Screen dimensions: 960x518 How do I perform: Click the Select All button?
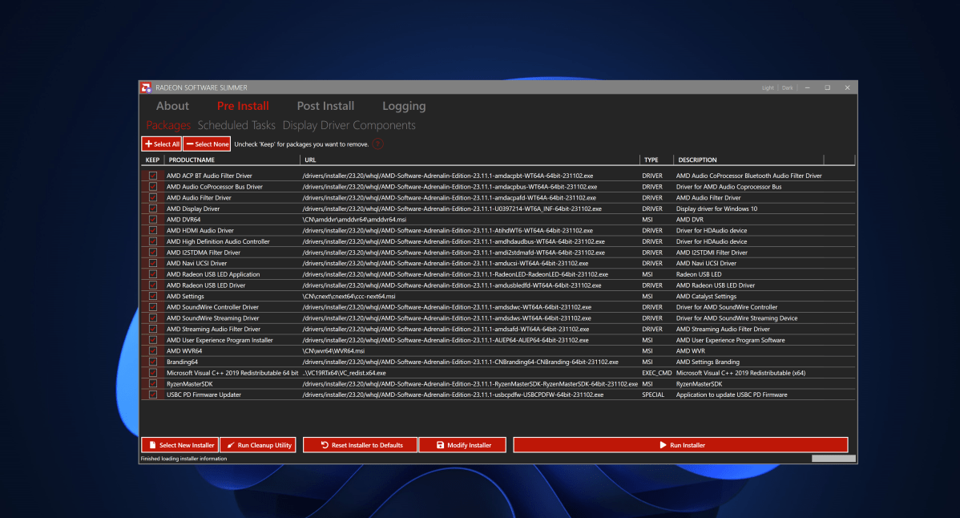coord(162,144)
